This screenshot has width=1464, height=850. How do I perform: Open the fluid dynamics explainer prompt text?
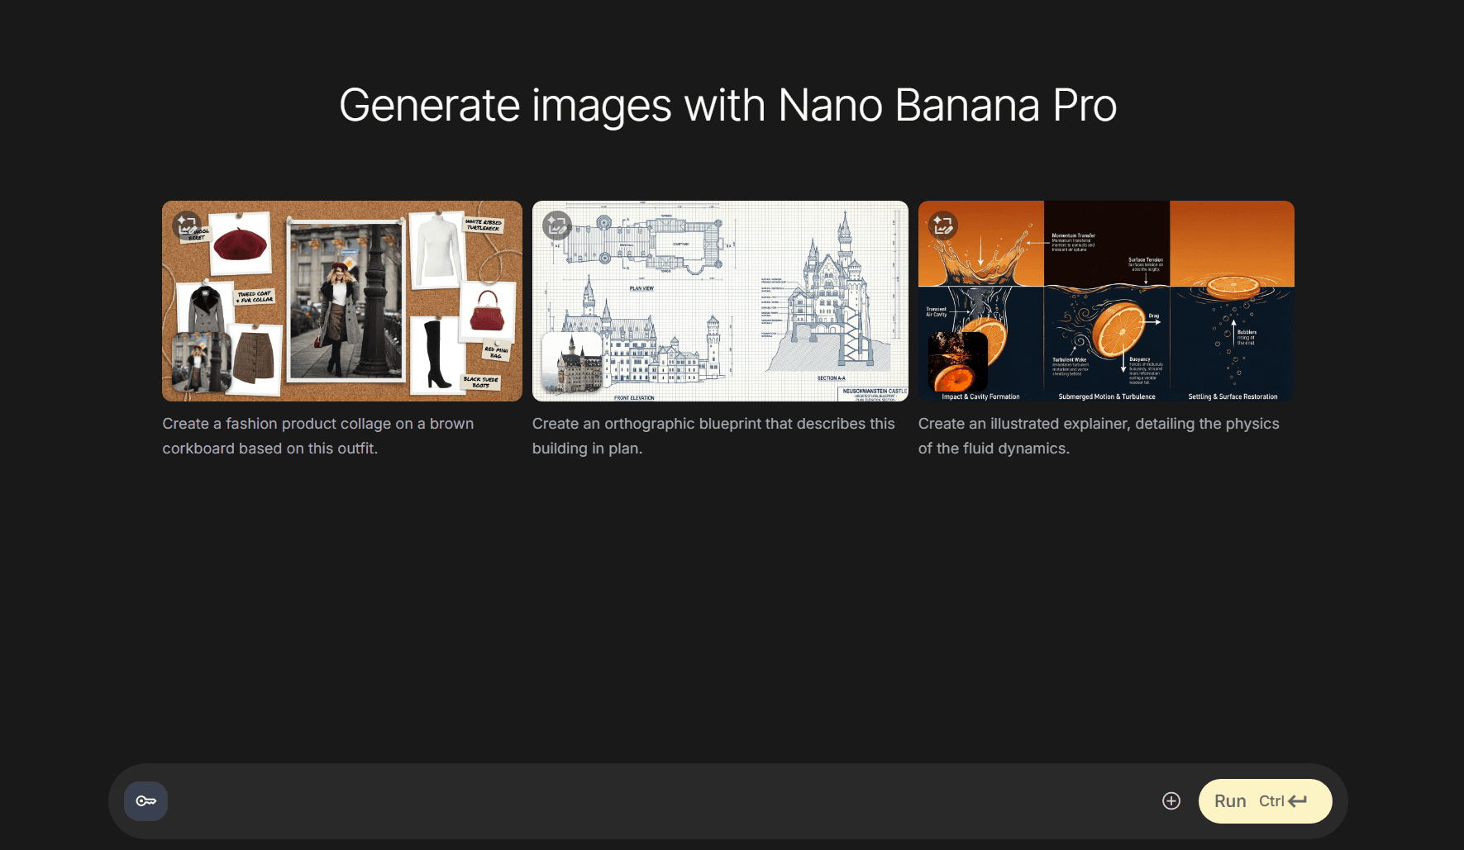1098,435
